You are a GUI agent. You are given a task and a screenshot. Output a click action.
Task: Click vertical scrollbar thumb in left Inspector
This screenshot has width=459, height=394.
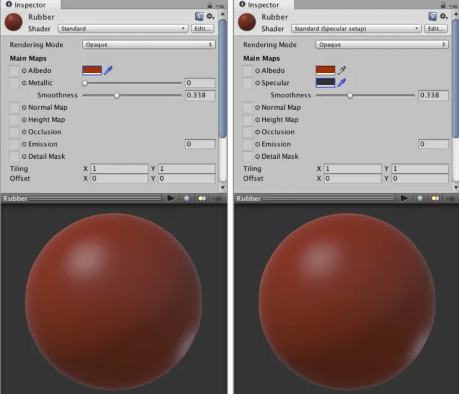(223, 78)
